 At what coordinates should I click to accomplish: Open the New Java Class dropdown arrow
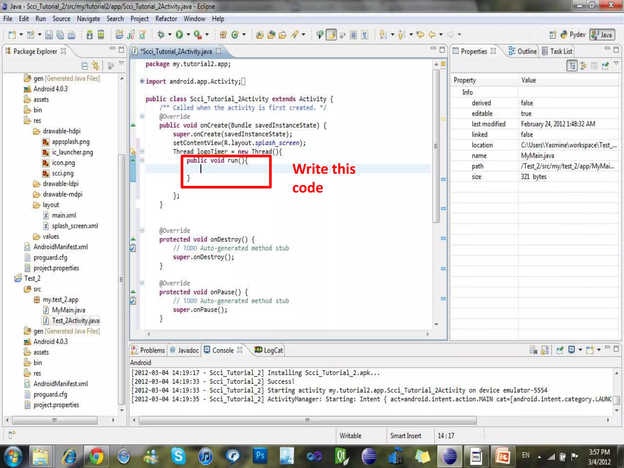[244, 34]
